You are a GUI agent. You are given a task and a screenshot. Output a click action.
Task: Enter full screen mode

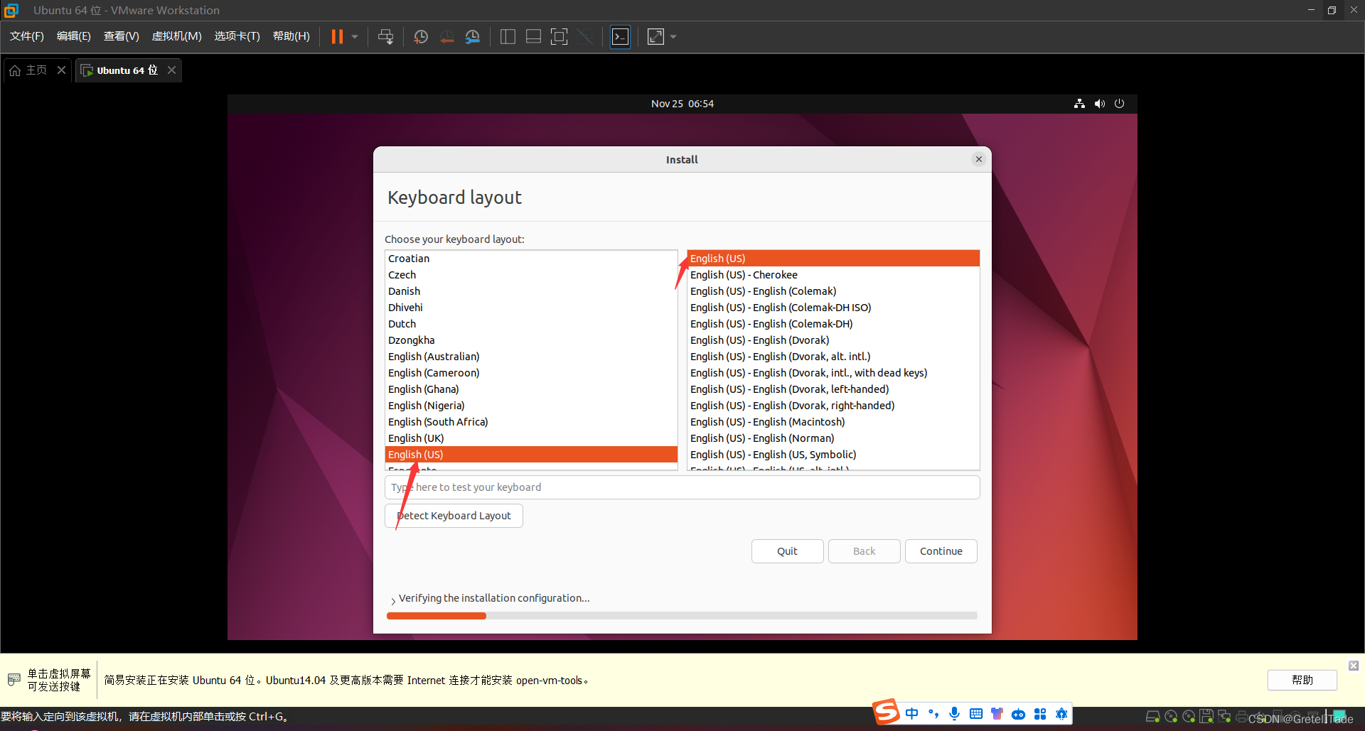(559, 37)
